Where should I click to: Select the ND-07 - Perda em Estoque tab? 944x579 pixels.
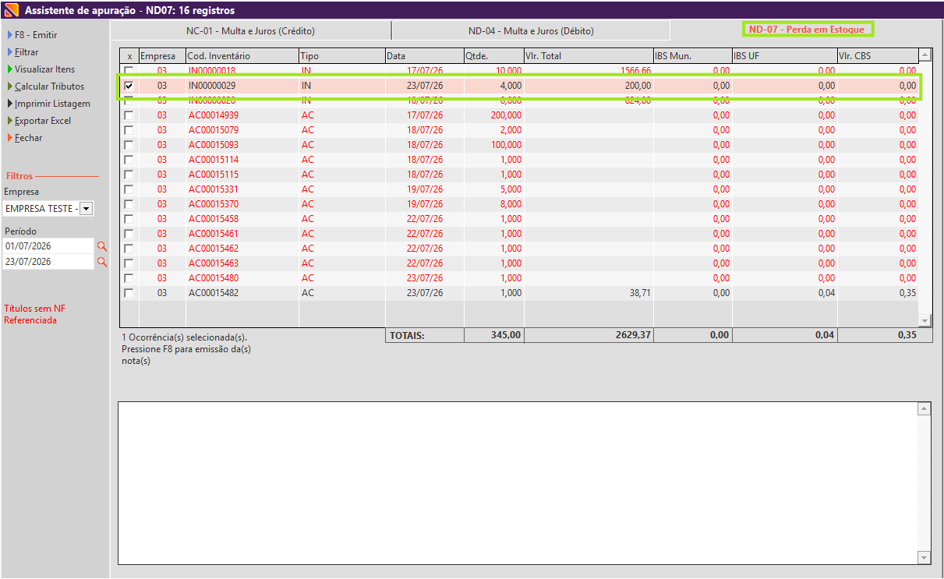click(807, 30)
